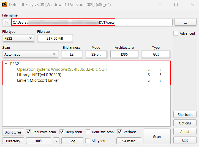This screenshot has height=147, width=199.
Task: Click the '?' info on the Library row
Action: (160, 75)
